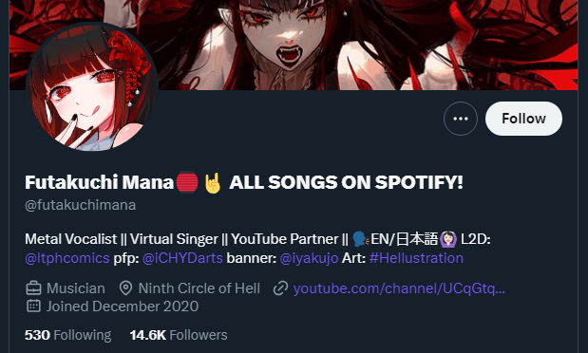588x353 pixels.
Task: Click the calendar joined-date icon
Action: 33,307
